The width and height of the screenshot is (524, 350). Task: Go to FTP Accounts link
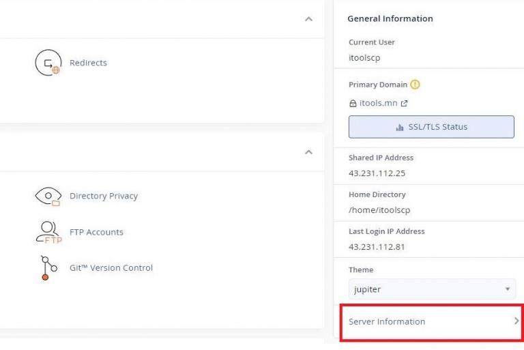(x=96, y=232)
